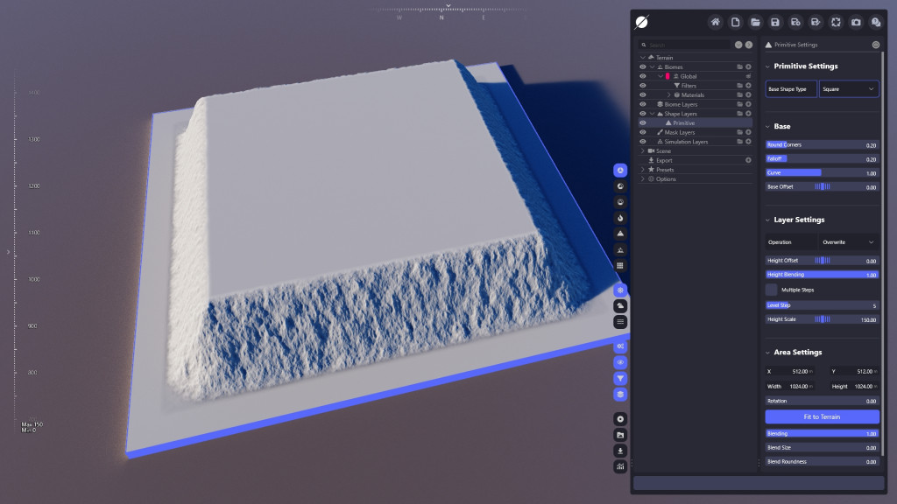
Task: Toggle visibility eye for Global biome
Action: tap(642, 76)
